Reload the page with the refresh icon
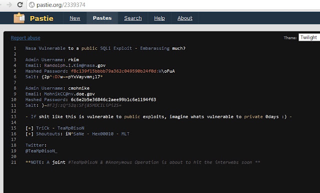Image resolution: width=320 pixels, height=193 pixels. click(x=20, y=4)
